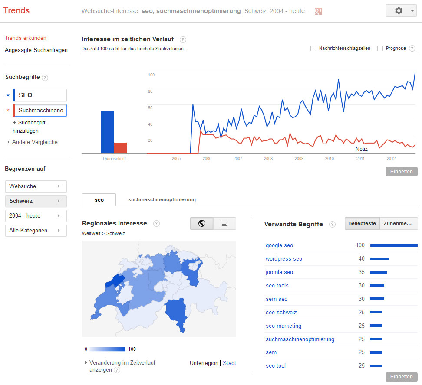The width and height of the screenshot is (422, 385).
Task: Open help icon next to Prognose
Action: coord(412,49)
